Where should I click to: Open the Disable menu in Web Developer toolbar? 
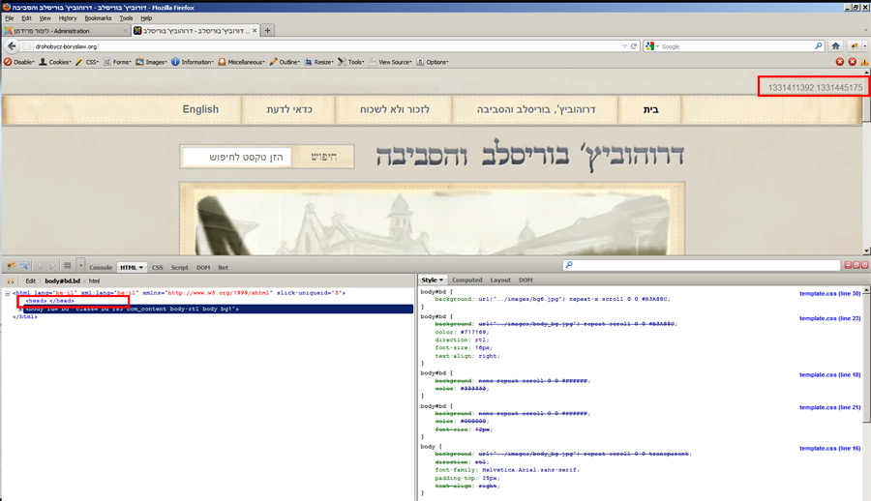click(19, 62)
